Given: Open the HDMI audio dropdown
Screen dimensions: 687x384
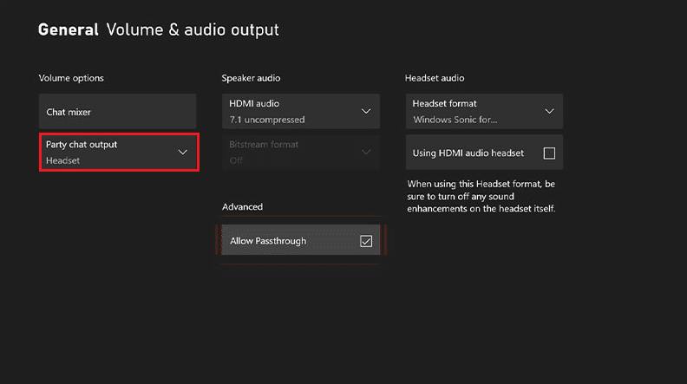Looking at the screenshot, I should 300,112.
